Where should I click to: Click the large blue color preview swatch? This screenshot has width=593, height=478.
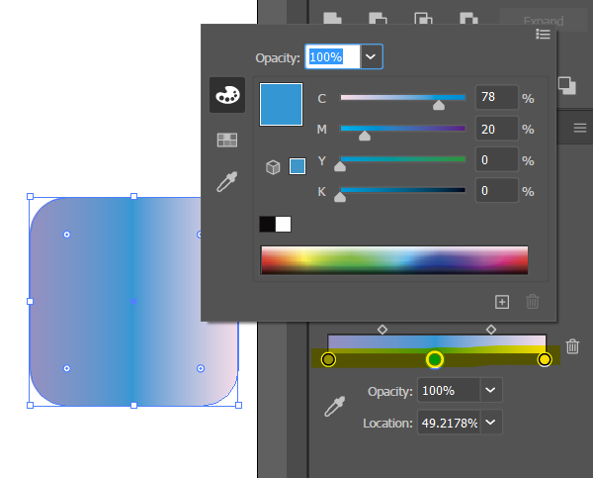point(281,105)
